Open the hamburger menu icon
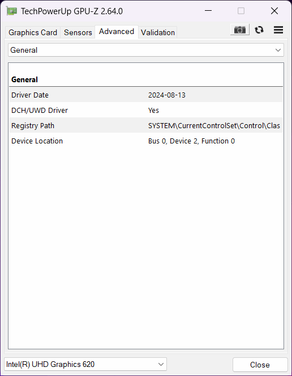Image resolution: width=292 pixels, height=376 pixels. tap(278, 30)
